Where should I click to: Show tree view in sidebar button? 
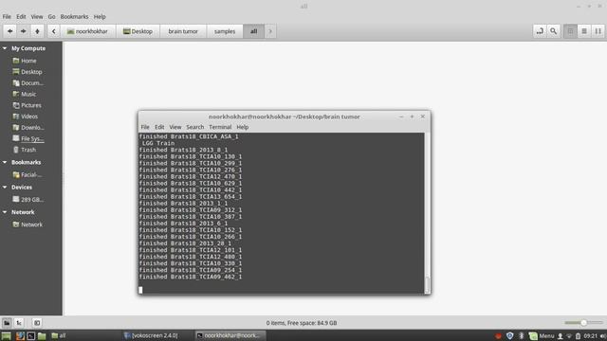[x=19, y=323]
